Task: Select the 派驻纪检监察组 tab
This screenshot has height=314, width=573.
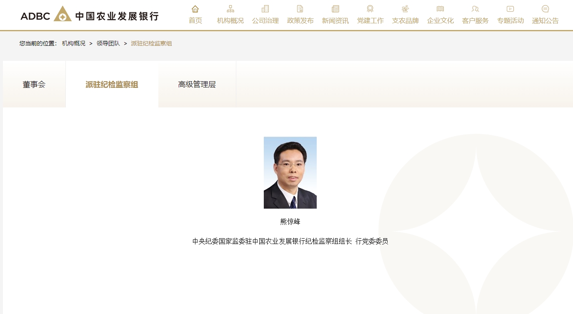Action: click(x=112, y=84)
